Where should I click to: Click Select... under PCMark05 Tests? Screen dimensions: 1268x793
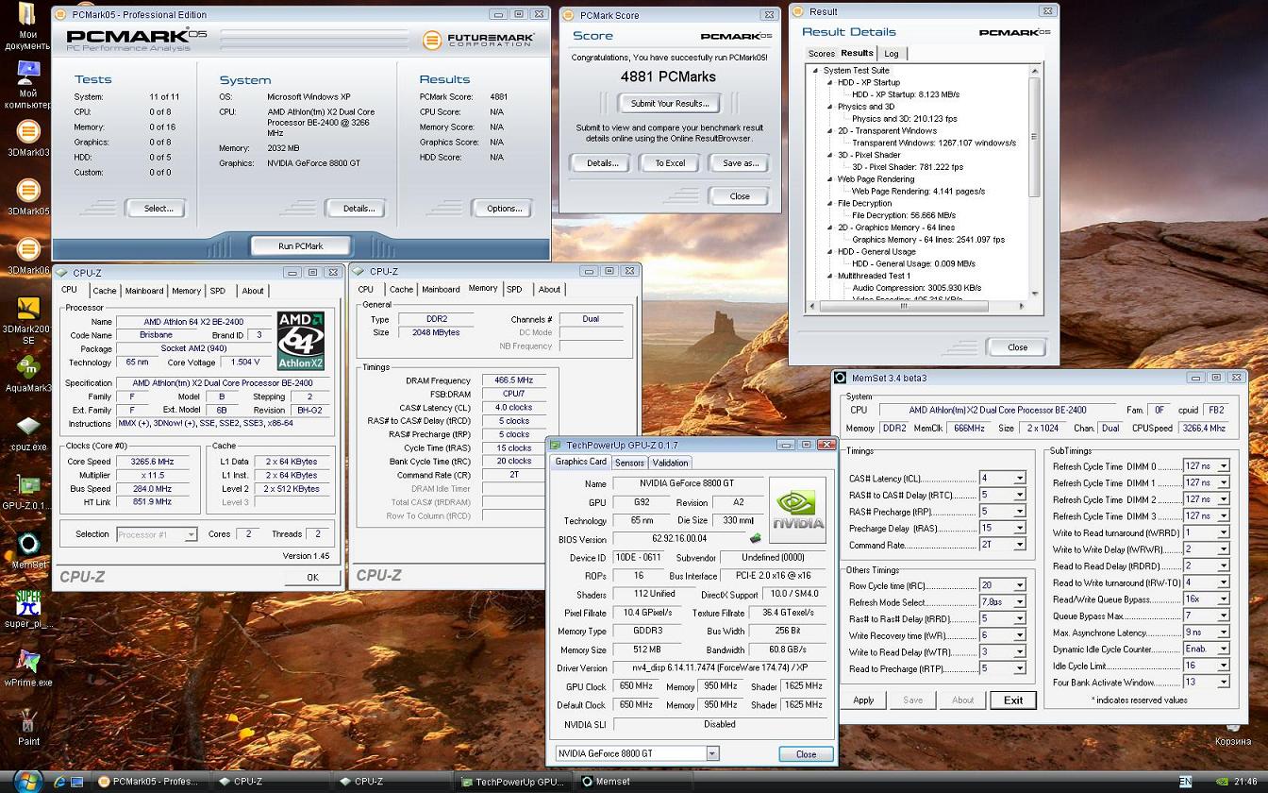158,209
